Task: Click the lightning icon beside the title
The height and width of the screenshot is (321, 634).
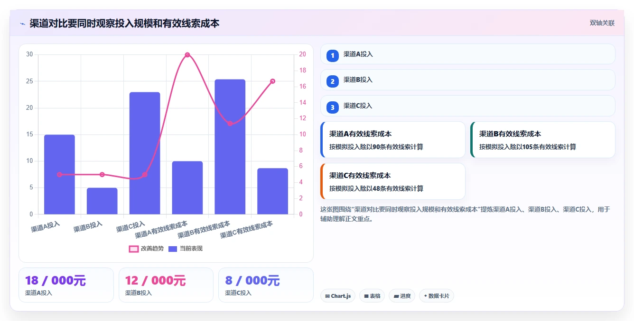Action: click(23, 24)
